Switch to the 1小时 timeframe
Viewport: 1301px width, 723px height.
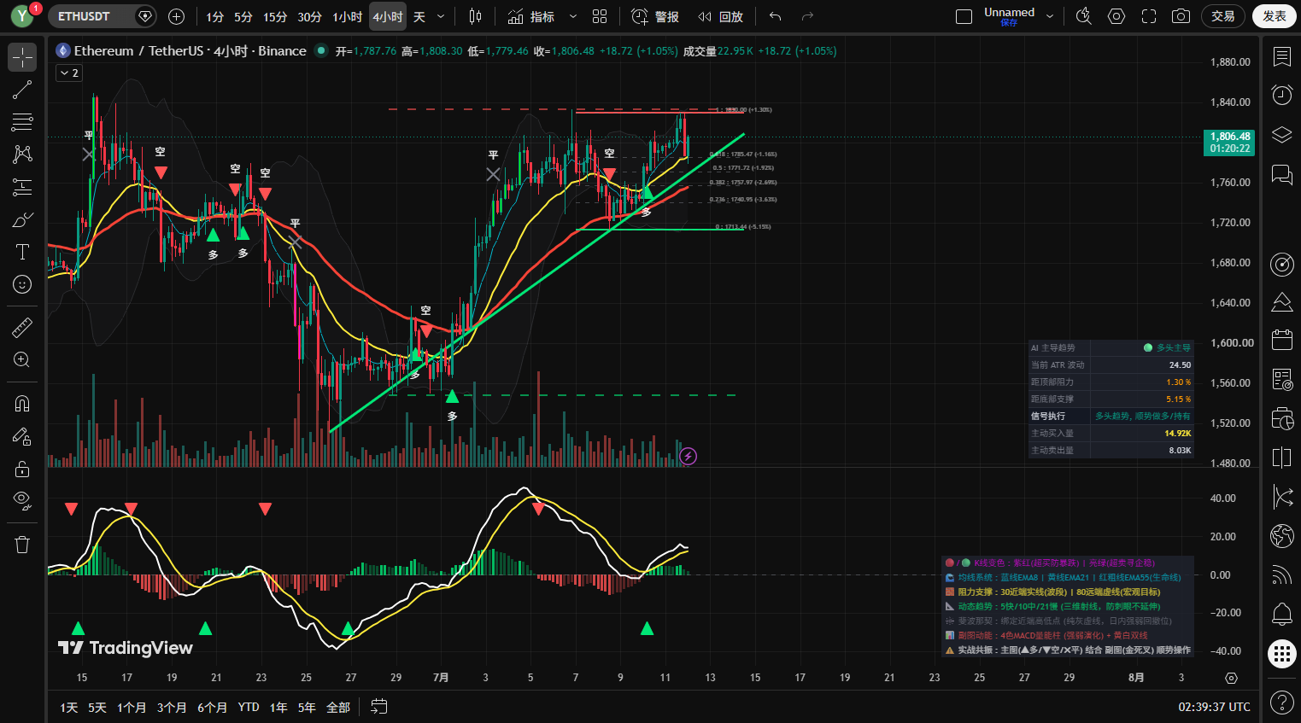point(347,16)
